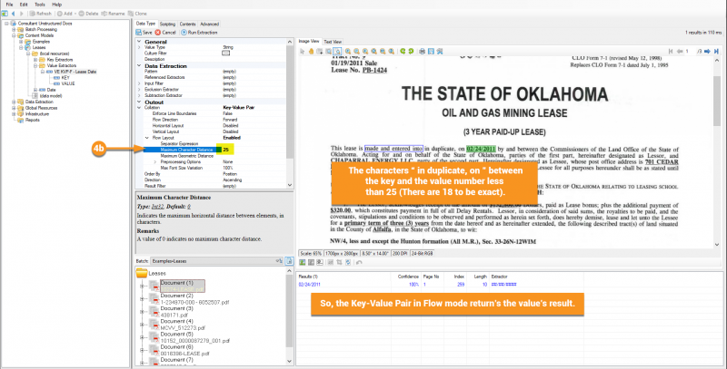
Task: Collapse the Content Models node
Action: pyautogui.click(x=14, y=35)
